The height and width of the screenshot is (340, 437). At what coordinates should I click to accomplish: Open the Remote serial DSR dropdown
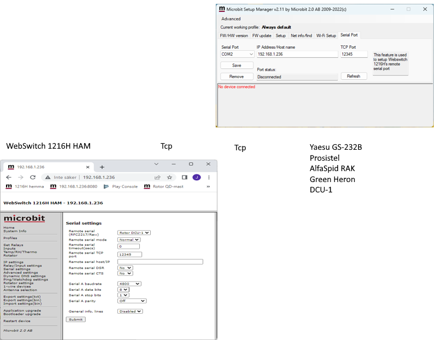125,268
